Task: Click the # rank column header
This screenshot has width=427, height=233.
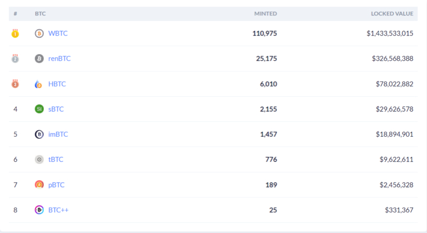Action: (15, 14)
